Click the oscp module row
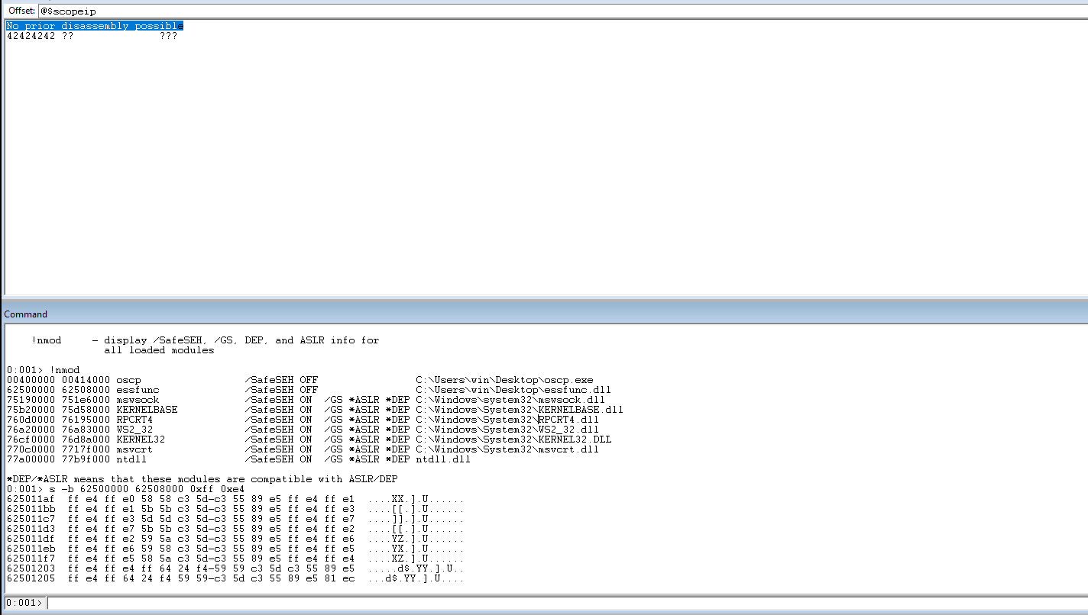The image size is (1088, 615). 128,380
